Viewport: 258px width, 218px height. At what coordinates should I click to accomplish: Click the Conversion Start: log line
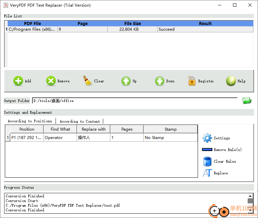click(23, 201)
